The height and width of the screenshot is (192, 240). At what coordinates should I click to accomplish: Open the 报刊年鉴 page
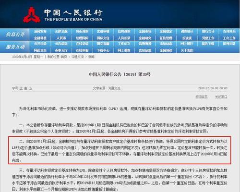pyautogui.click(x=229, y=44)
